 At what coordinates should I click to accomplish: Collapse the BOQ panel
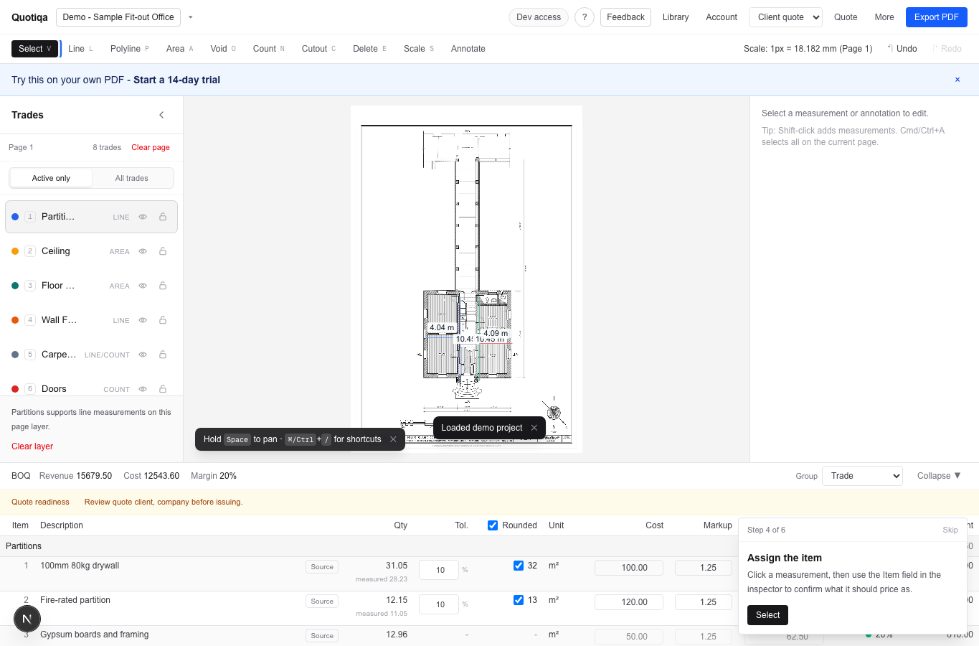(939, 476)
